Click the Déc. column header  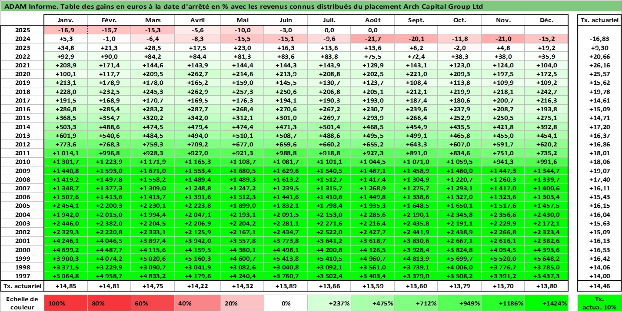(x=547, y=20)
